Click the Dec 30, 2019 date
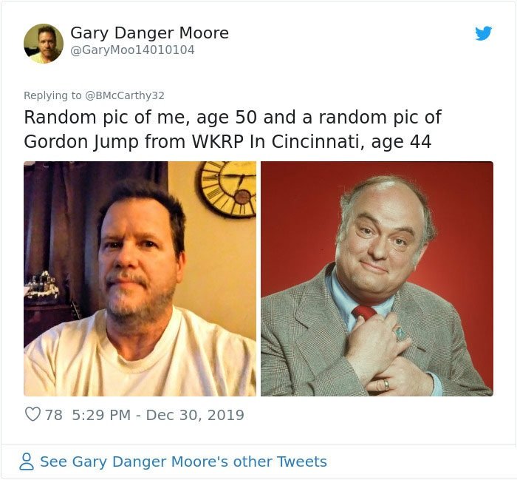Screen dimensions: 517x480 pyautogui.click(x=195, y=415)
